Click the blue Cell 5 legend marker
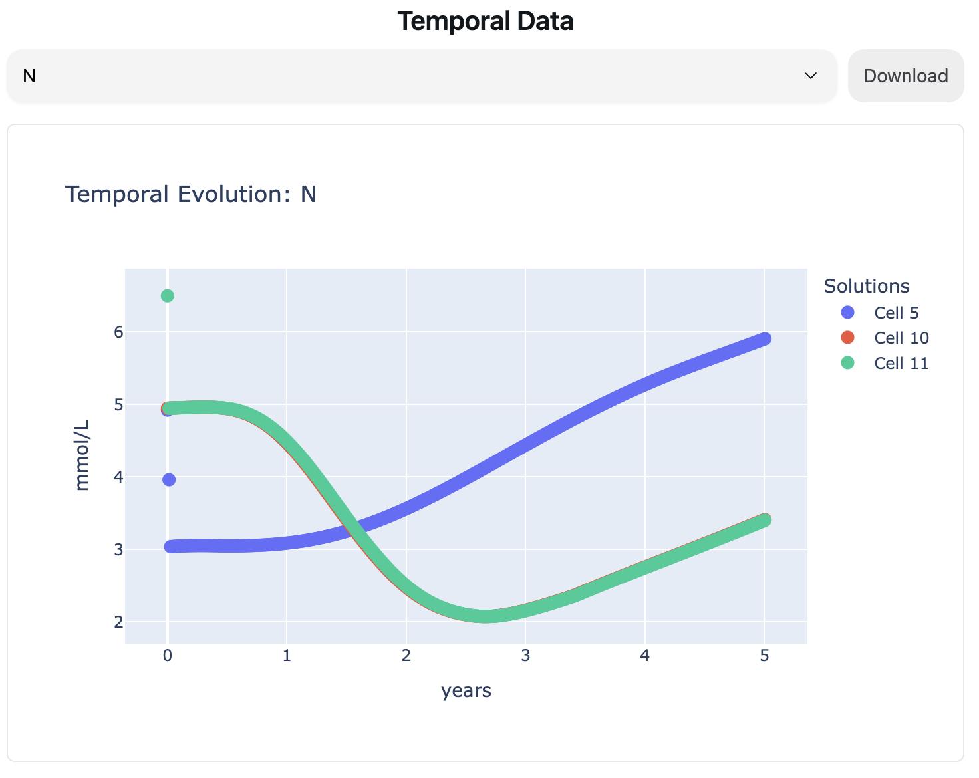979x778 pixels. [x=847, y=313]
